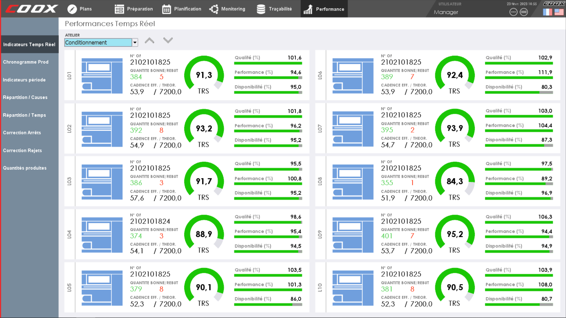Expand the Conditionnement atelier dropdown

tap(134, 43)
